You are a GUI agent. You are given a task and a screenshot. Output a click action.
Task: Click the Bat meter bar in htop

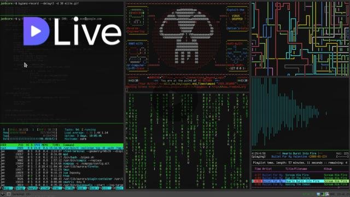tap(30, 139)
